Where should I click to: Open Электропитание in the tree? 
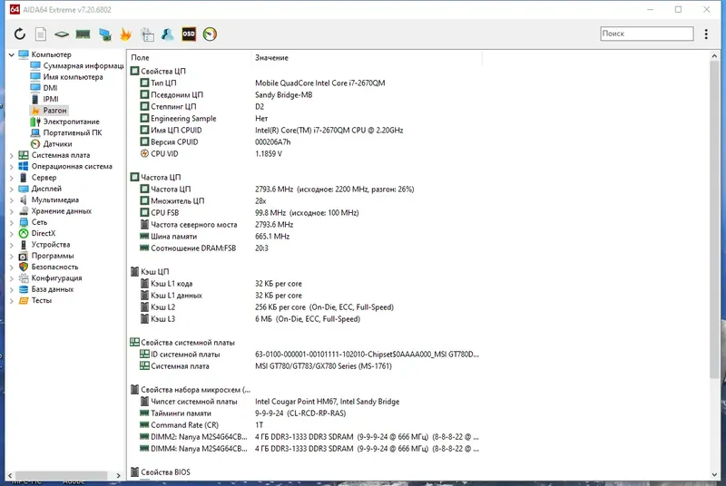tap(64, 121)
